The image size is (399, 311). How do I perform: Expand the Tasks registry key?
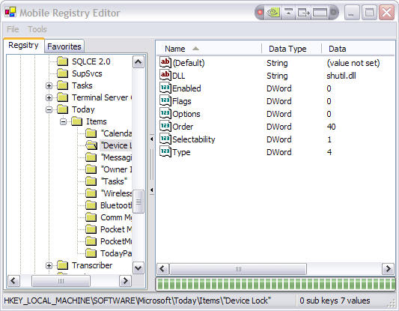(x=49, y=85)
